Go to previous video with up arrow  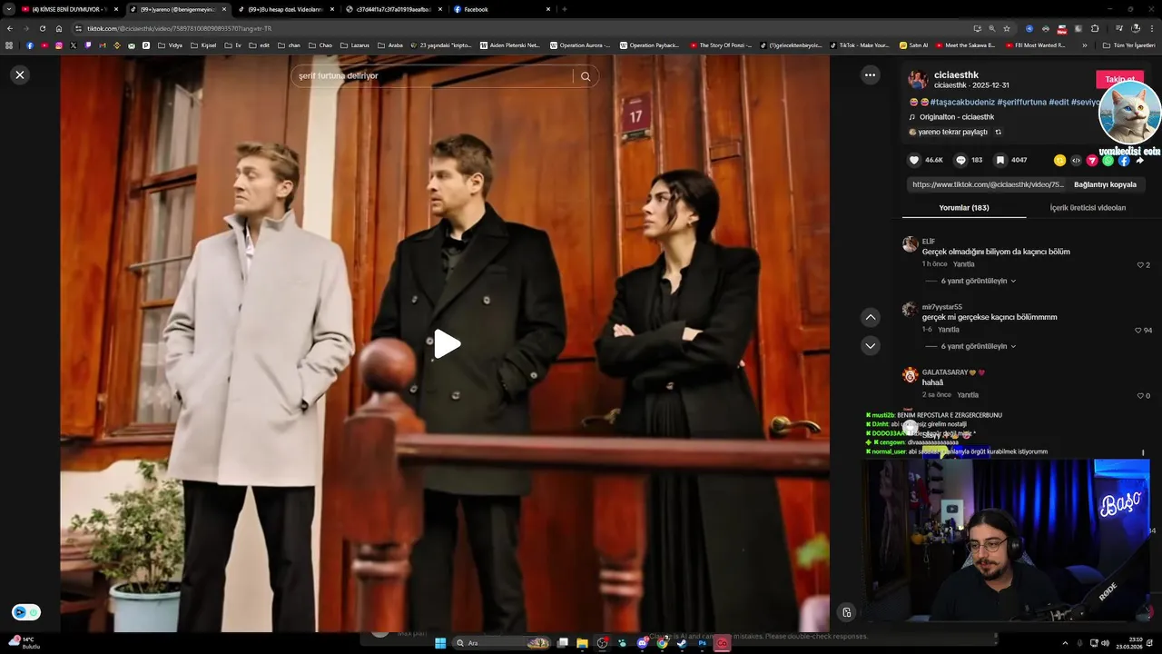pyautogui.click(x=871, y=317)
